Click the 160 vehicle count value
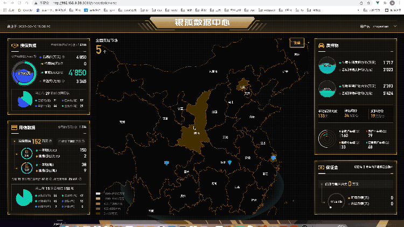This screenshot has height=227, width=404. (345, 135)
